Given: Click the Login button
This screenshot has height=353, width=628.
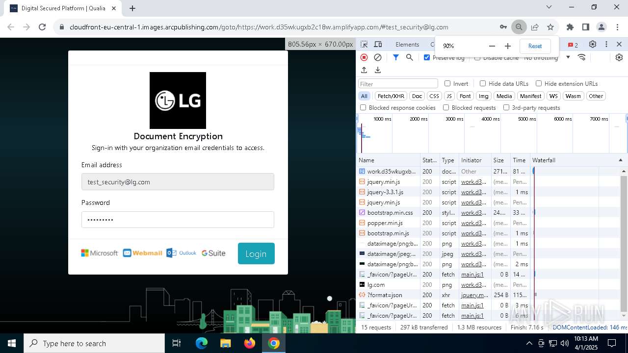Looking at the screenshot, I should 256,253.
